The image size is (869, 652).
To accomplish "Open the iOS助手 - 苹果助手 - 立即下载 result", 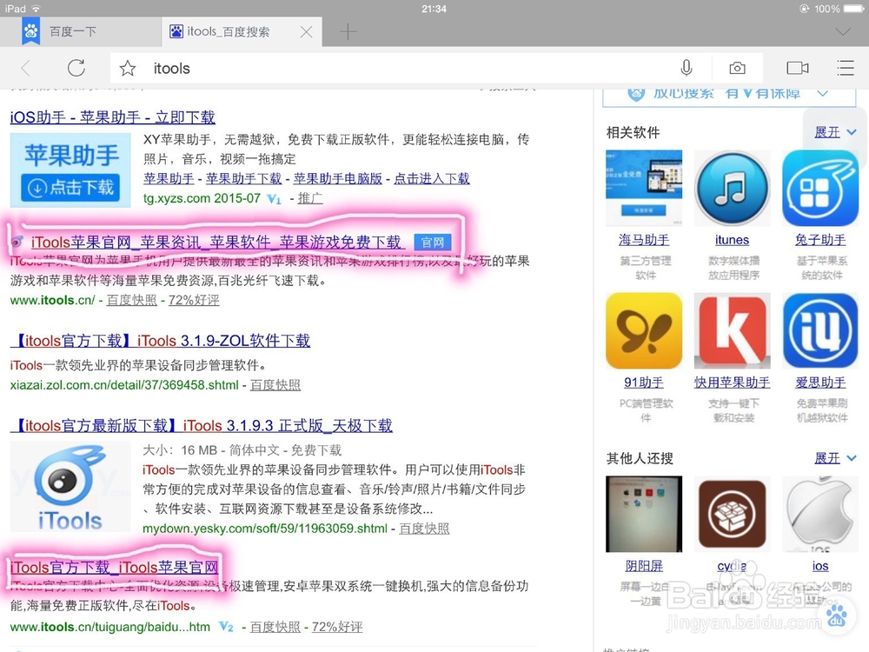I will pos(112,117).
